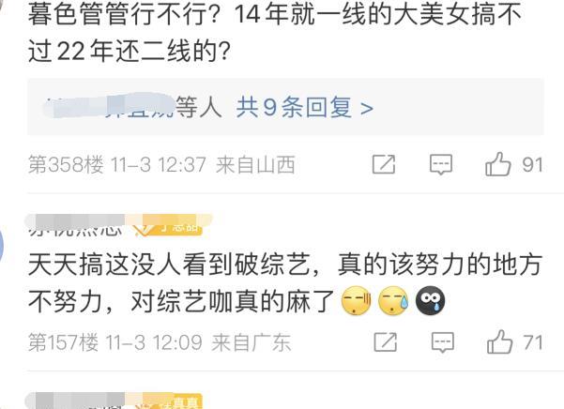Like the comment with 91 likes
The height and width of the screenshot is (409, 564).
(497, 164)
